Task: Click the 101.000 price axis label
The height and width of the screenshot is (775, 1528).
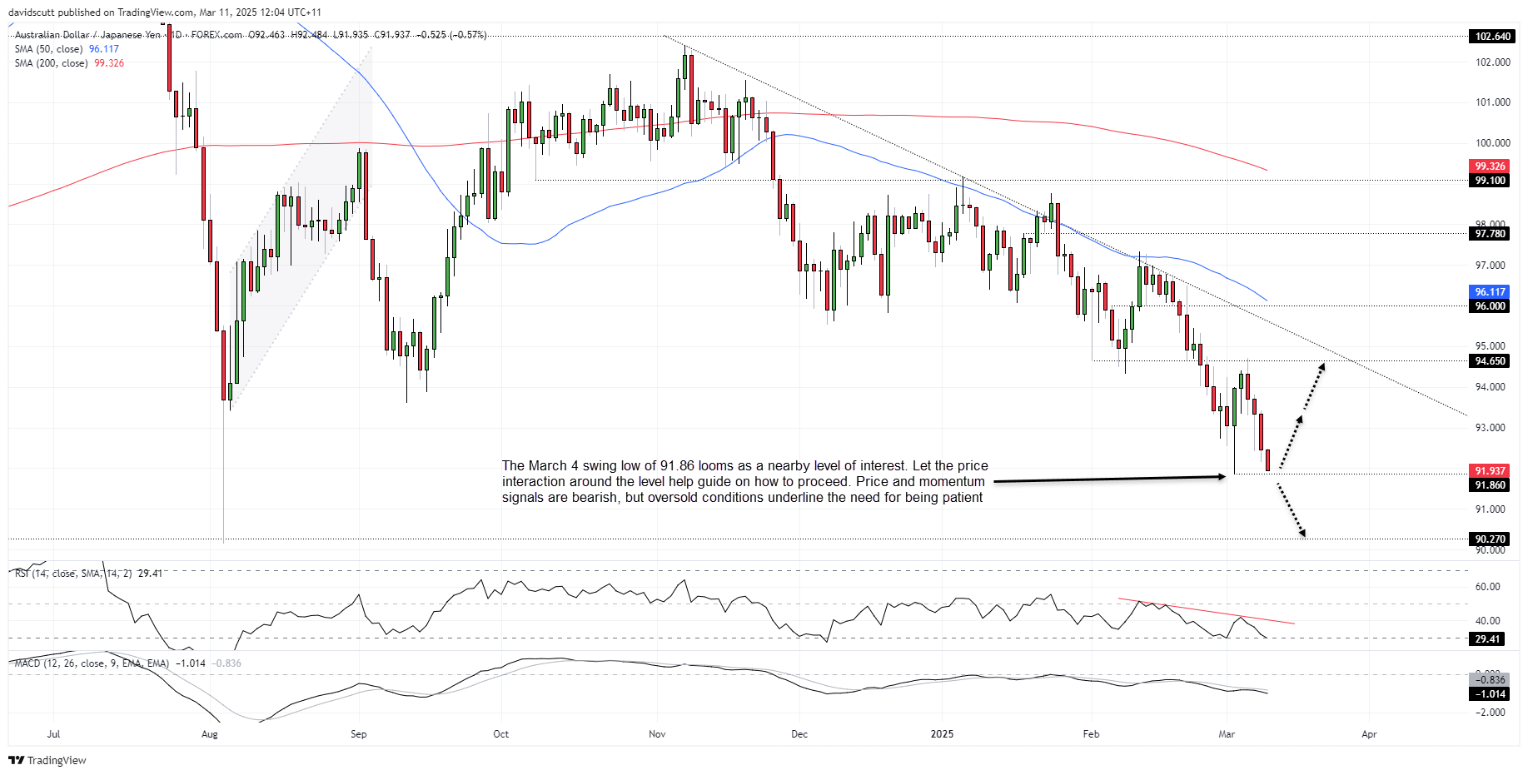Action: click(1492, 102)
